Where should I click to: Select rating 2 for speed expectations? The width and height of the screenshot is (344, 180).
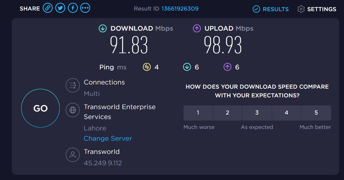coord(228,113)
